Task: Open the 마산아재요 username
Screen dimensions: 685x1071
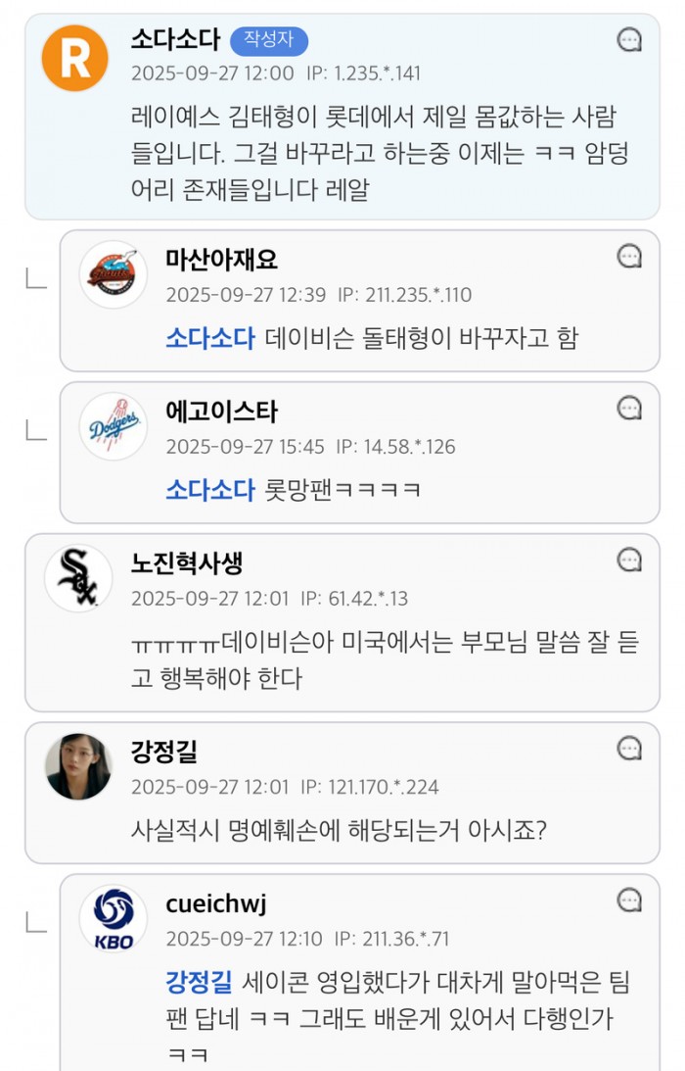Action: (221, 260)
